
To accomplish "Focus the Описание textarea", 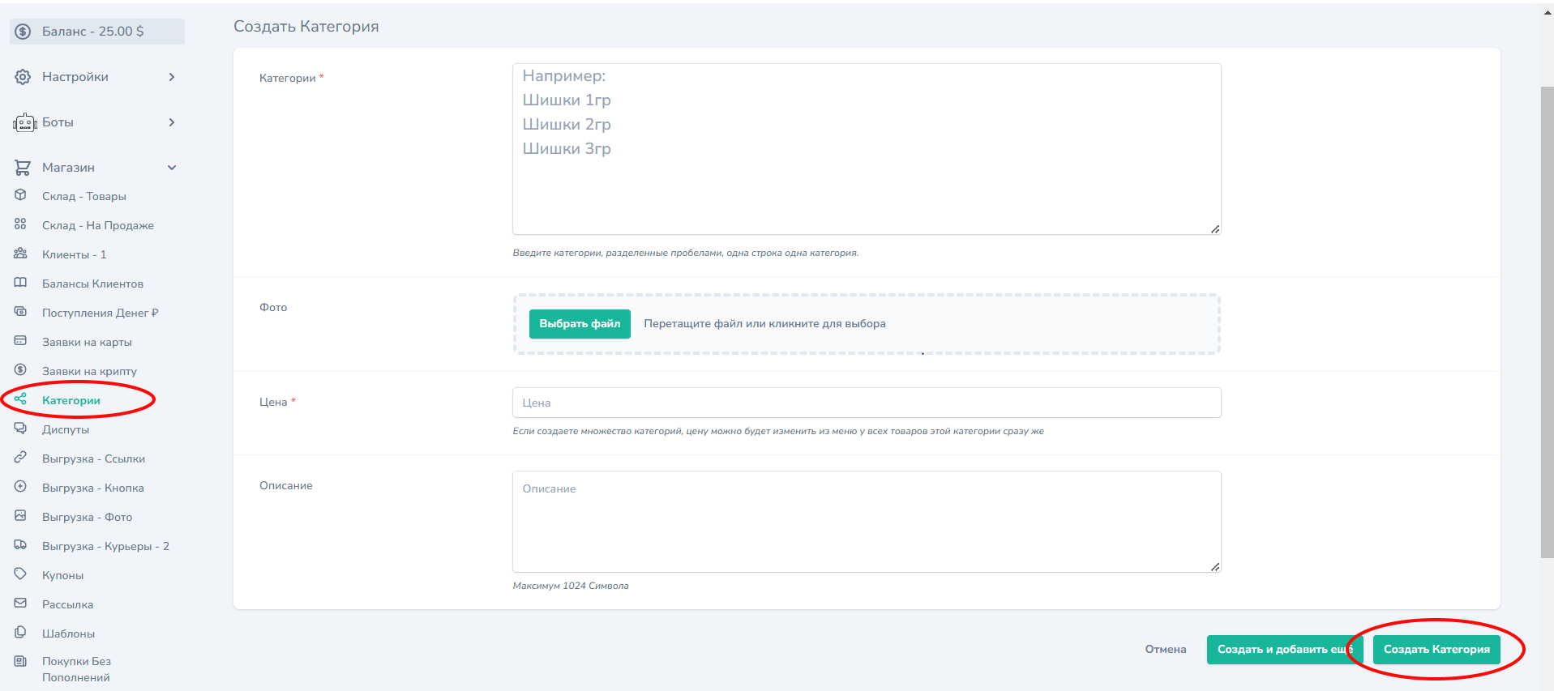I will coord(867,522).
